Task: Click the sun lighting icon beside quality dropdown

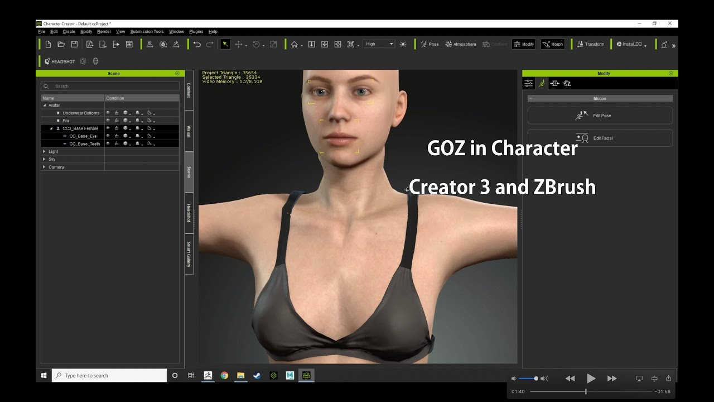Action: point(403,44)
